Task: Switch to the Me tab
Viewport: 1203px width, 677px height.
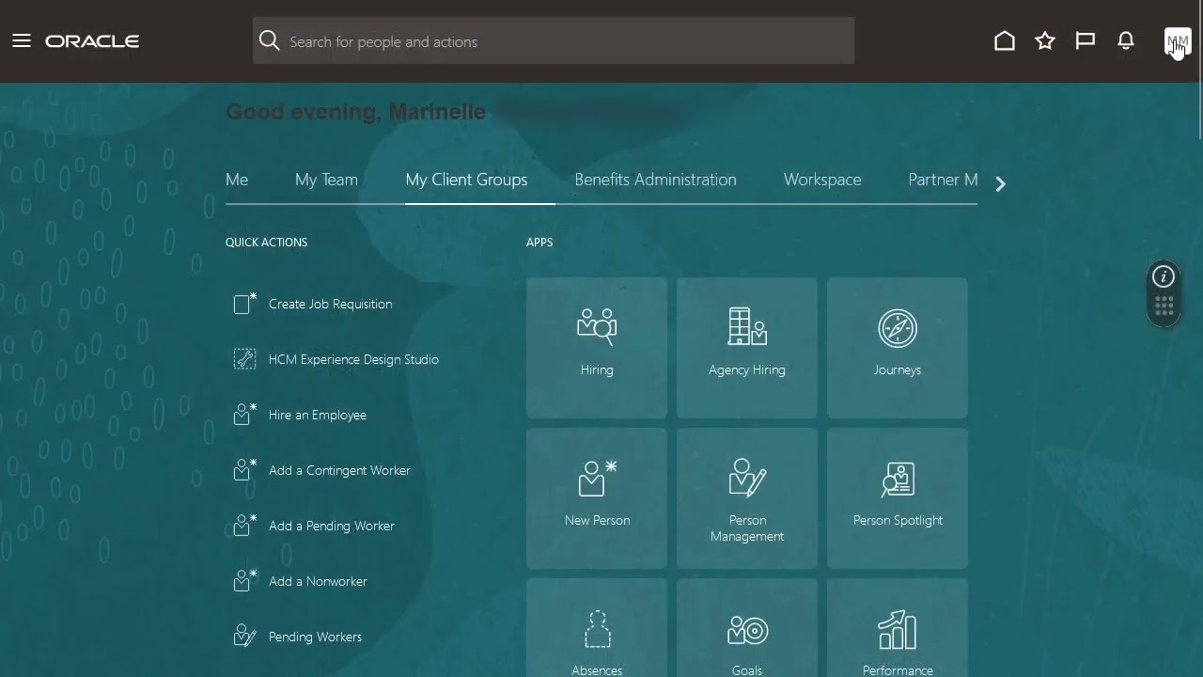Action: click(237, 180)
